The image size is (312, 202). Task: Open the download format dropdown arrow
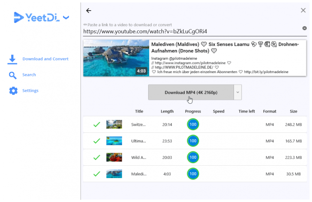(x=237, y=92)
